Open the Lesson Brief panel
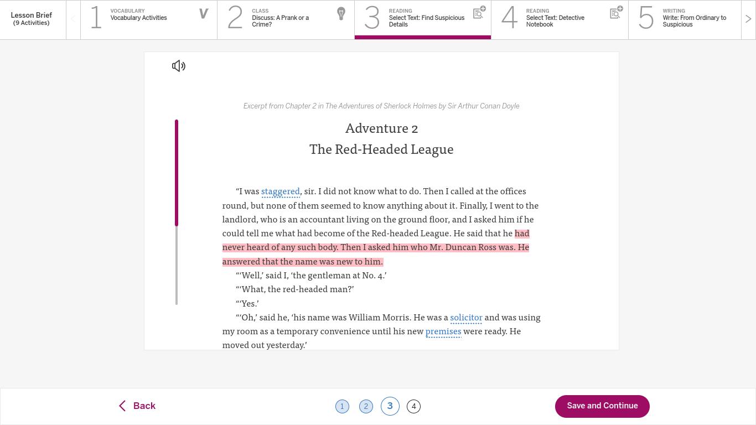The height and width of the screenshot is (425, 756). pos(32,19)
